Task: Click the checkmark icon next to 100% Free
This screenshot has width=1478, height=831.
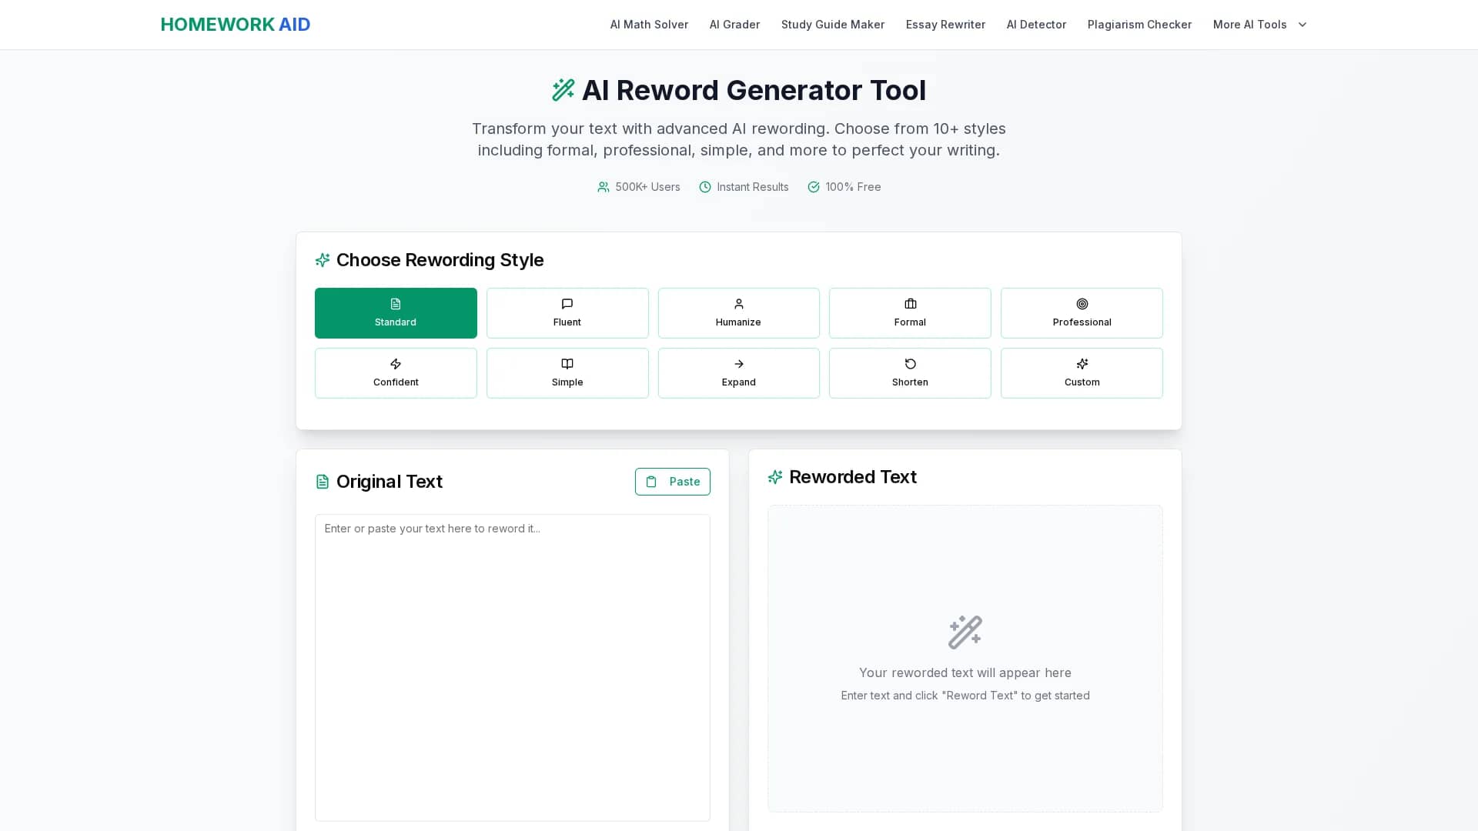Action: [x=814, y=187]
